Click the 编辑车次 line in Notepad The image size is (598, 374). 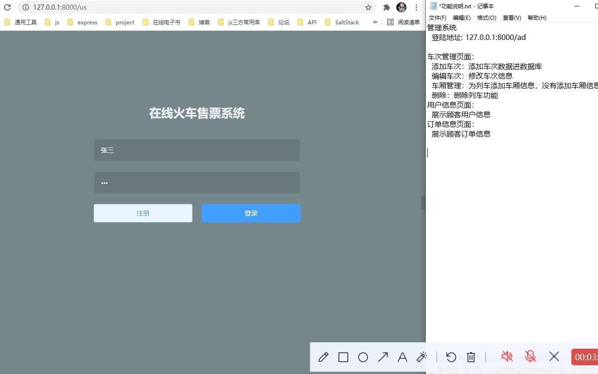pos(472,76)
